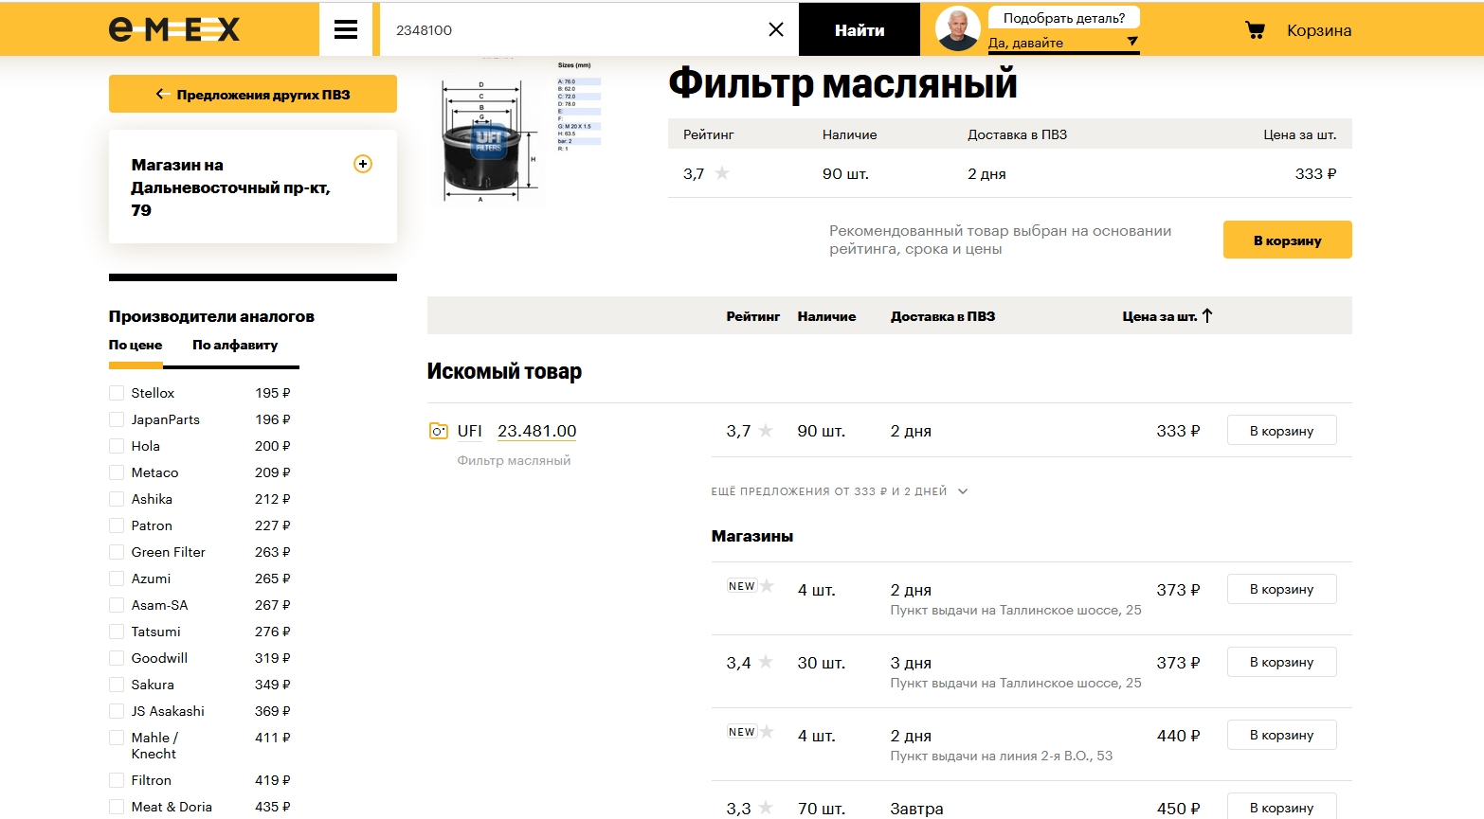Clear the search field with X

pyautogui.click(x=775, y=29)
